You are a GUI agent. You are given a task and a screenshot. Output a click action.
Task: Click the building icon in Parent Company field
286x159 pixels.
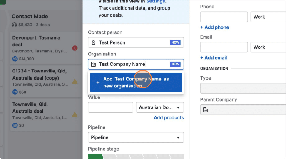point(205,110)
